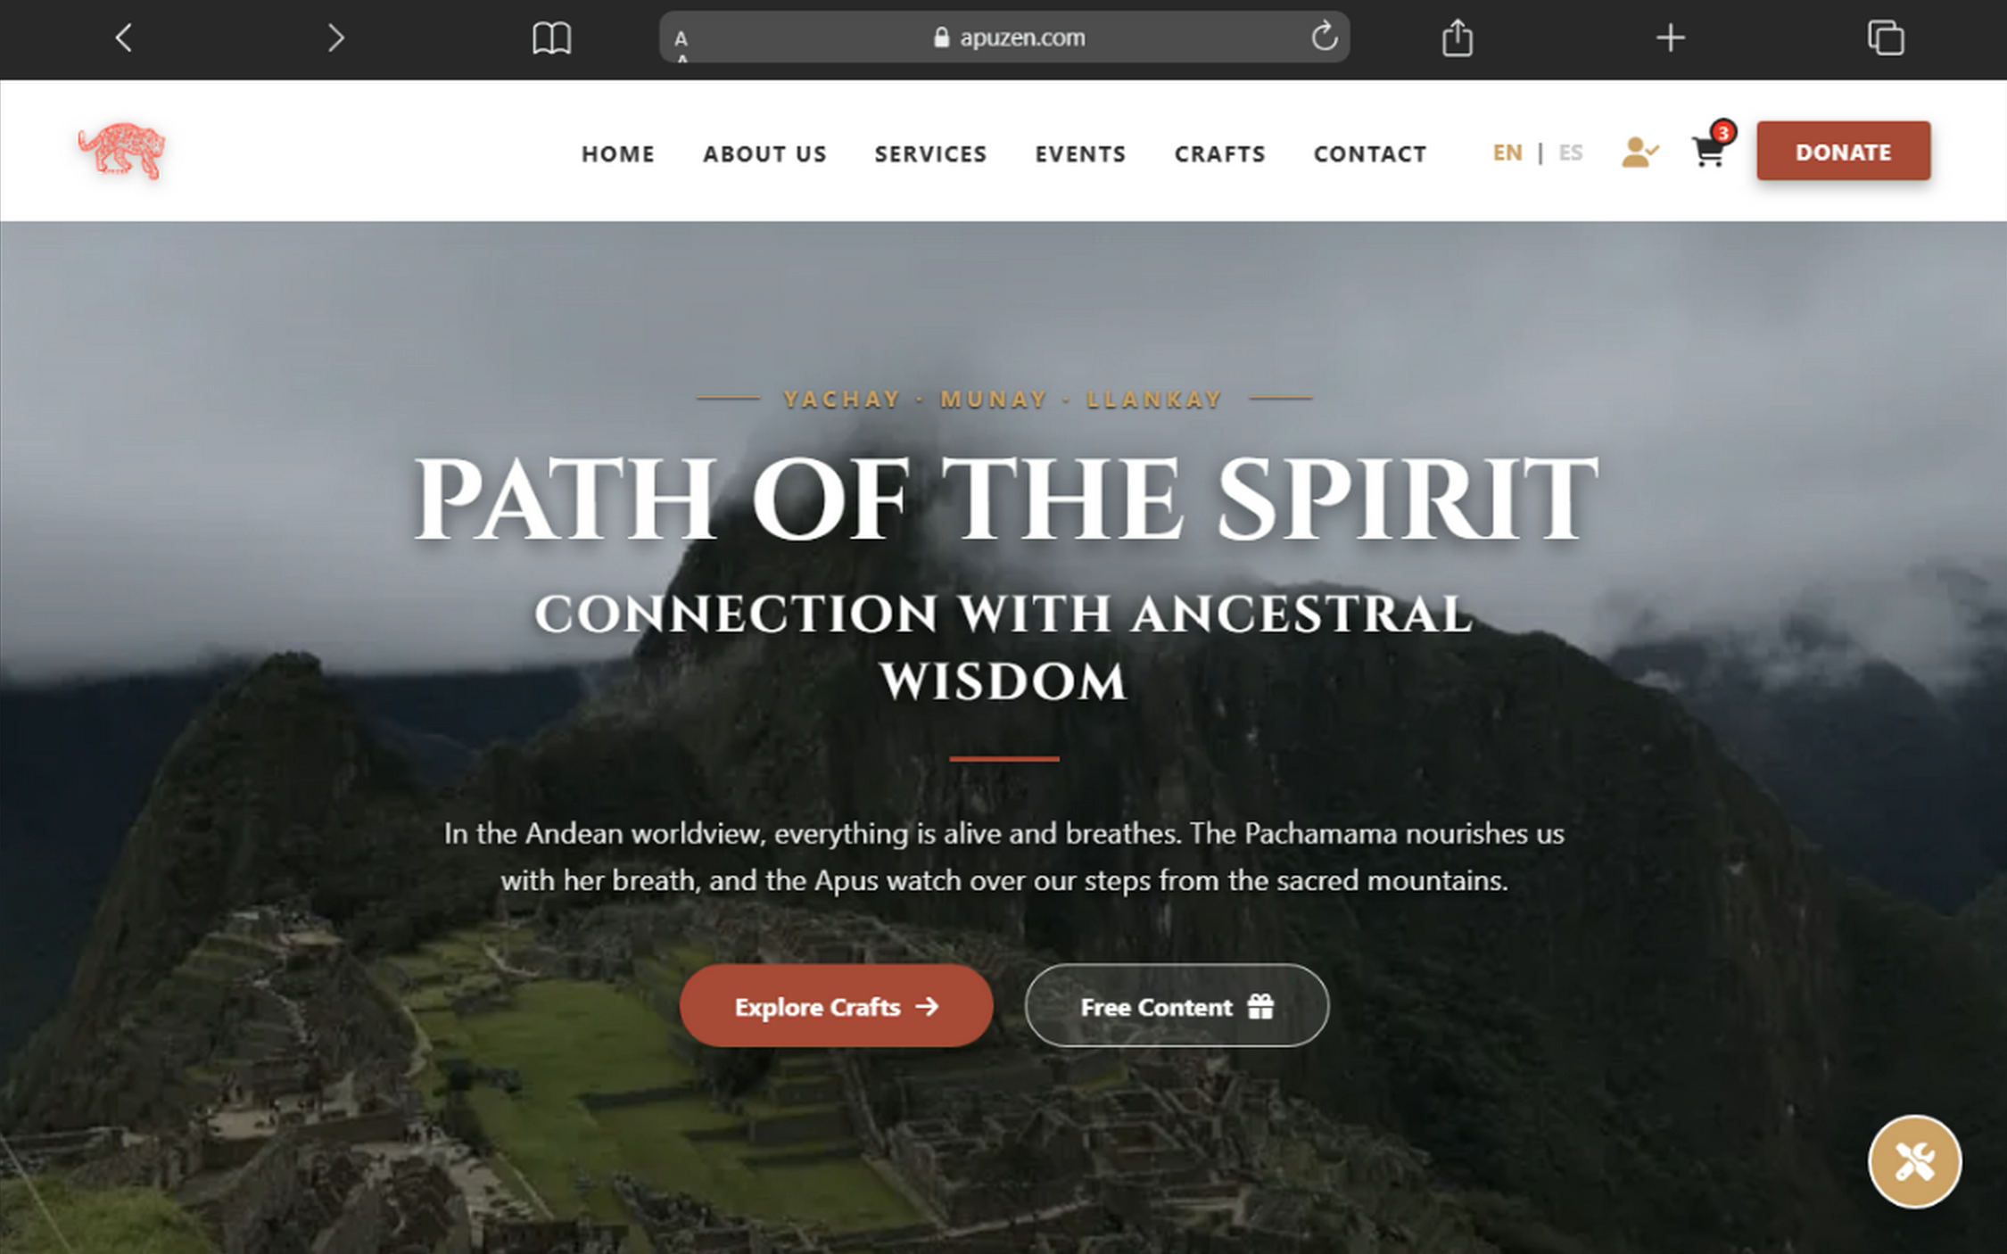Open the CRAFTS menu item
Screen dimensions: 2007x1254
pyautogui.click(x=1219, y=153)
